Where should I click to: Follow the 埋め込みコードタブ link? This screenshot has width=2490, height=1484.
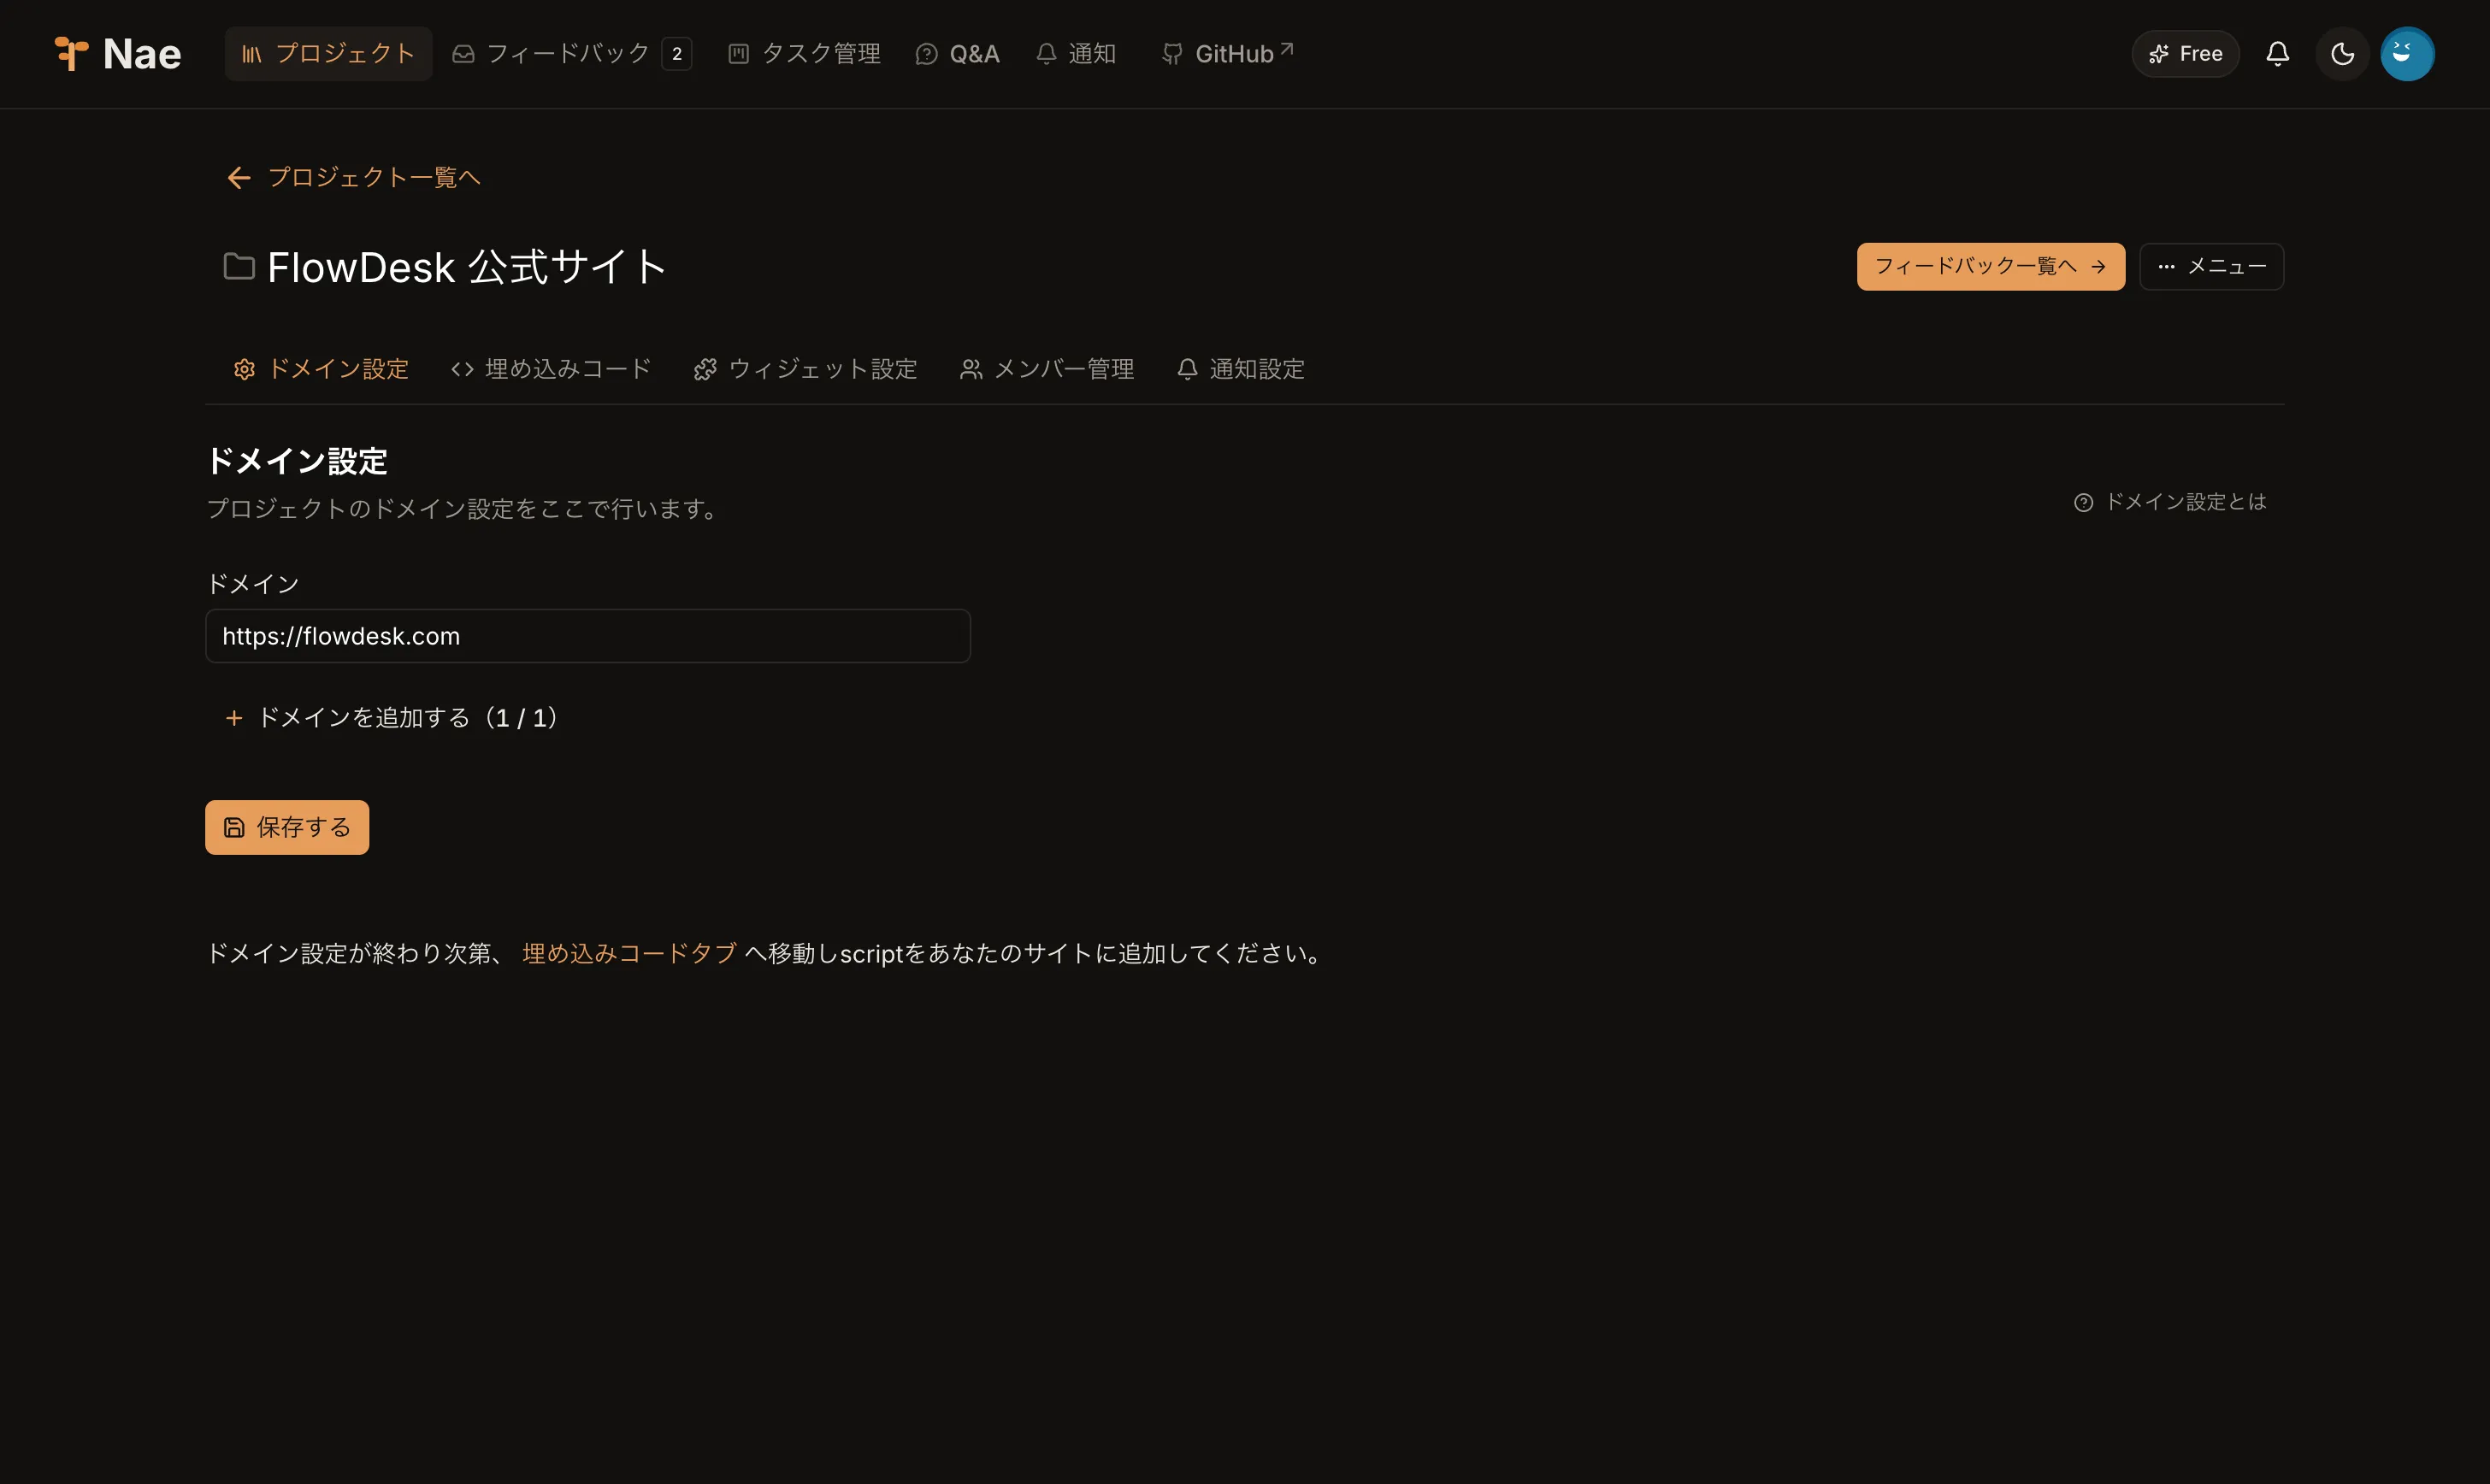tap(629, 953)
